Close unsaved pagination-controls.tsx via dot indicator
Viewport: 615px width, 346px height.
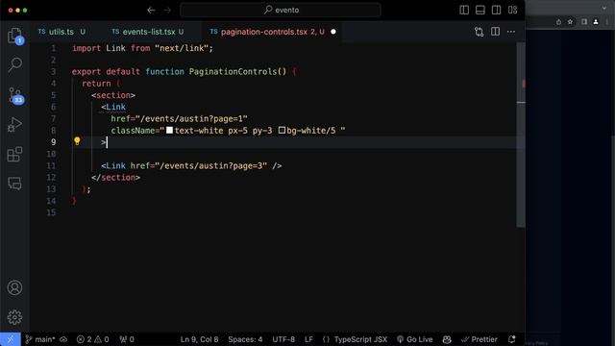tap(333, 32)
